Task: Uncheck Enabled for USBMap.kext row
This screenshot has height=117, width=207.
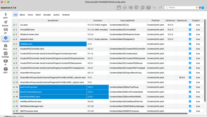Action: click(x=190, y=44)
